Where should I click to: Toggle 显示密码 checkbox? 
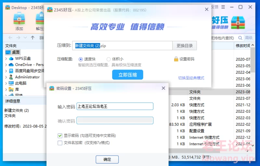(x=60, y=136)
